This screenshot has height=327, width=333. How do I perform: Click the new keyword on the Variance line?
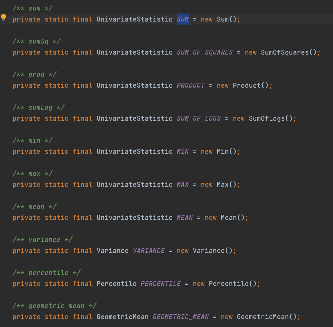pos(183,251)
